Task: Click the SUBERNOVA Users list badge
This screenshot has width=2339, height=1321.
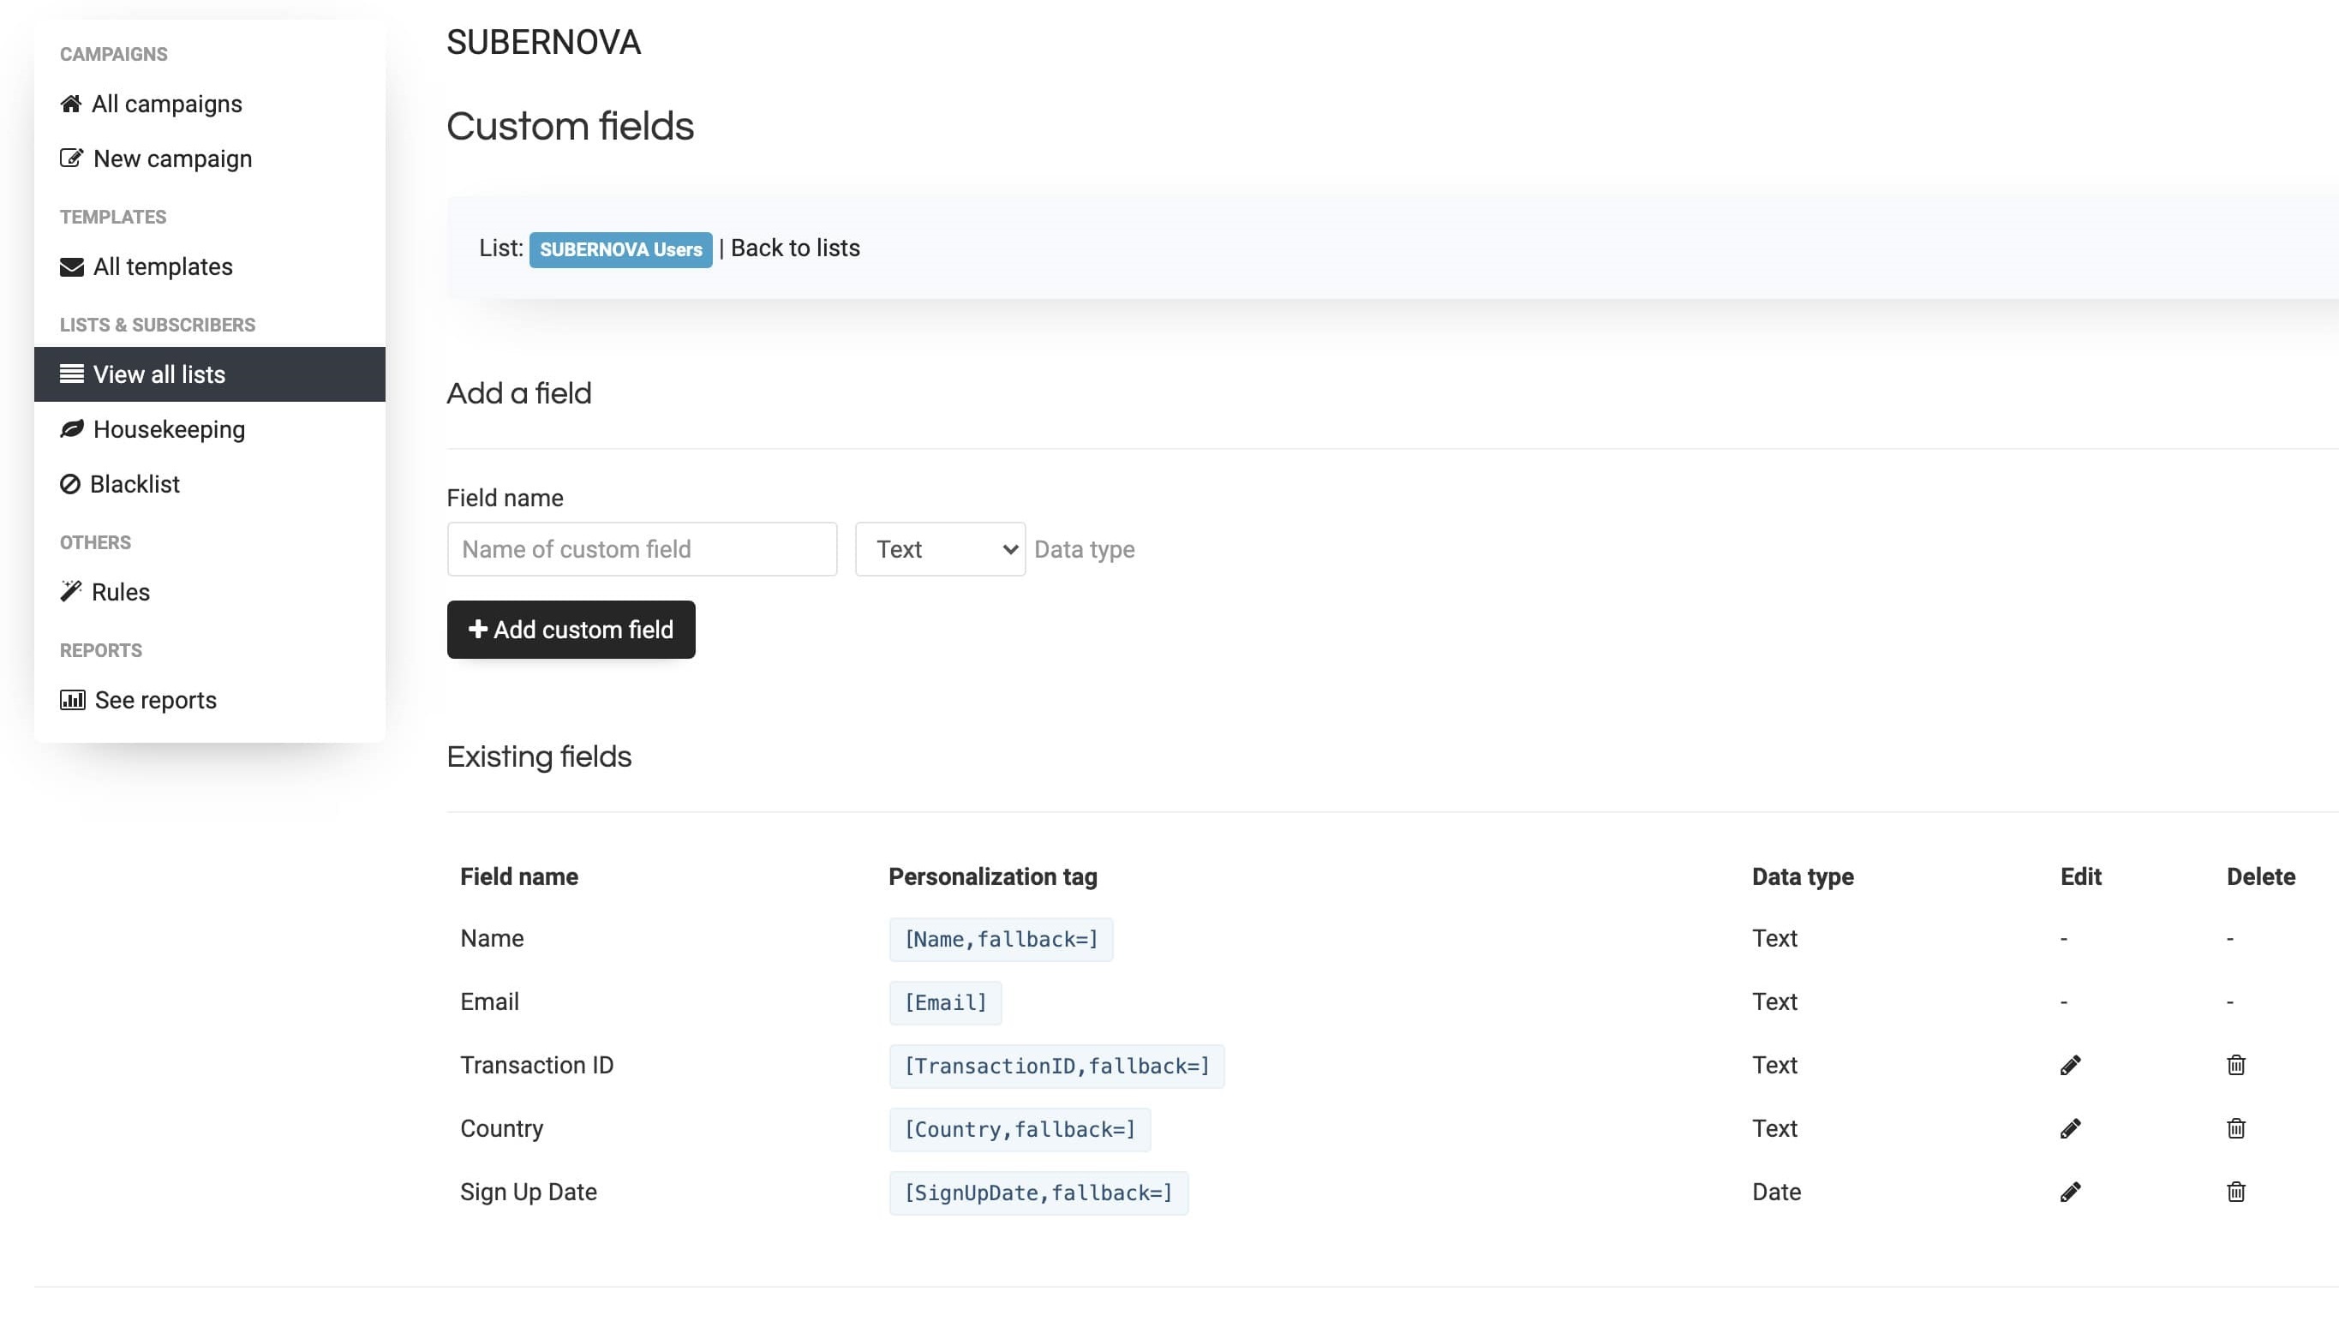Action: point(621,249)
